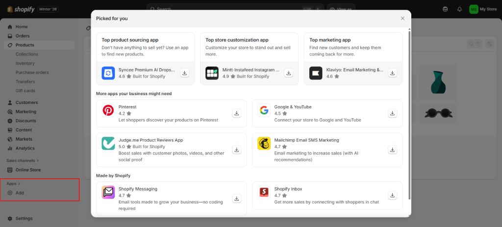The height and width of the screenshot is (227, 502).
Task: Click the Shopify logo
Action: tap(21, 9)
